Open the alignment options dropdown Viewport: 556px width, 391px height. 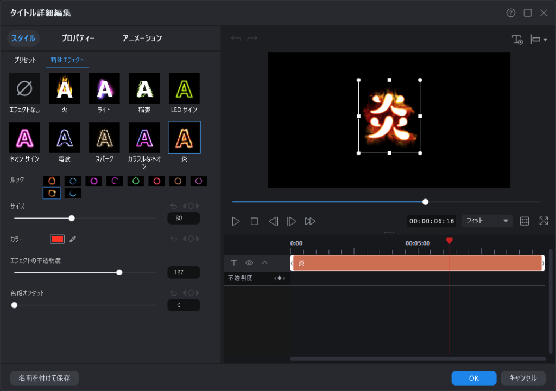(539, 40)
